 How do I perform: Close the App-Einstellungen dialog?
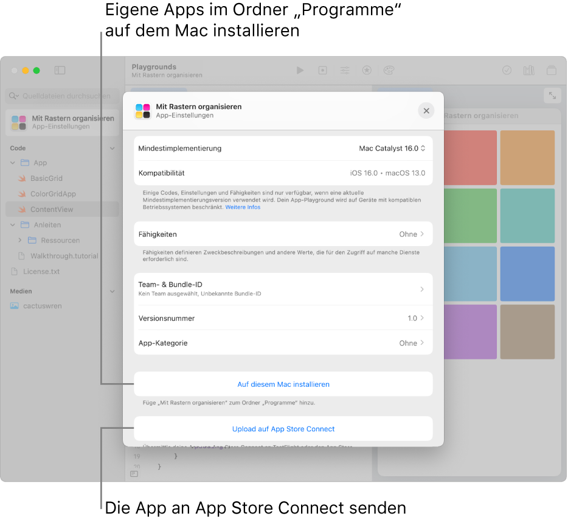click(426, 111)
